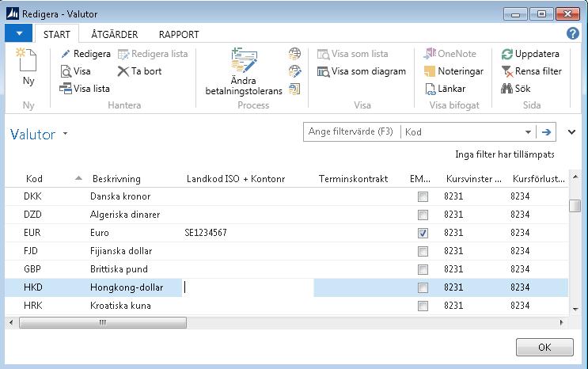The width and height of the screenshot is (588, 369).
Task: Select the Fijianska dollar cell
Action: point(121,251)
